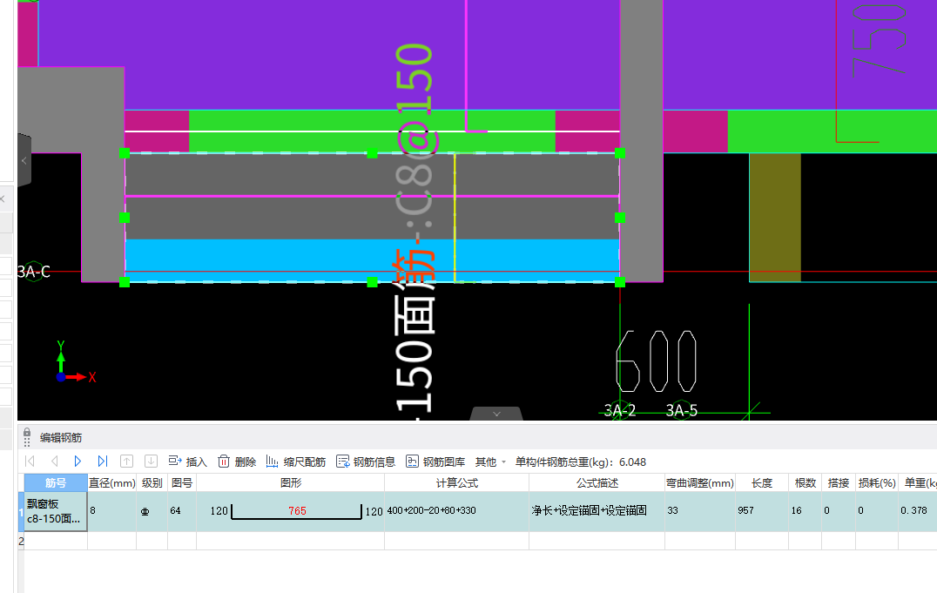Image resolution: width=937 pixels, height=593 pixels.
Task: Click the 图号 column header
Action: 182,482
